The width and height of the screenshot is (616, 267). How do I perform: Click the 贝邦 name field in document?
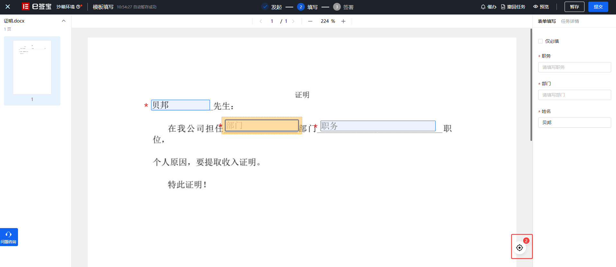[180, 105]
